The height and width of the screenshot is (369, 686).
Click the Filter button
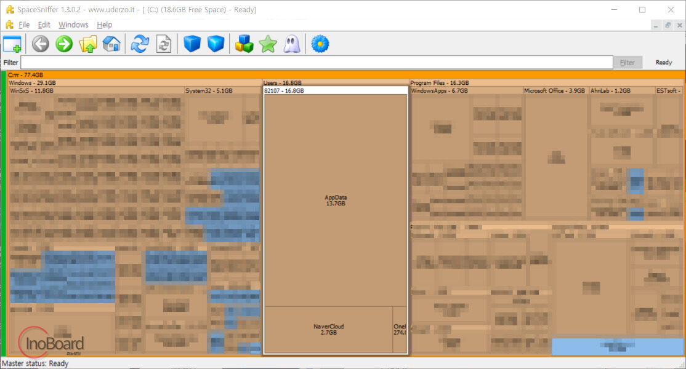[627, 63]
